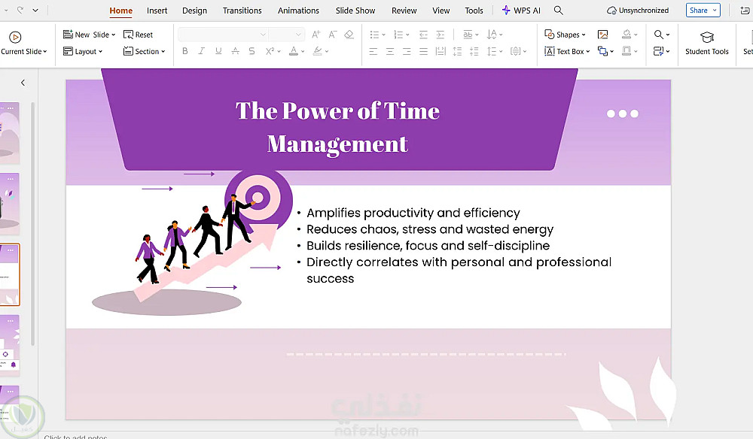753x439 pixels.
Task: Open the Insert ribbon tab
Action: tap(157, 11)
